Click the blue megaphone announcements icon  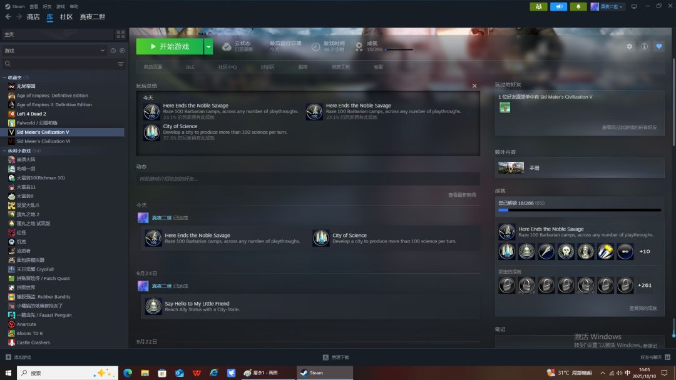tap(559, 6)
